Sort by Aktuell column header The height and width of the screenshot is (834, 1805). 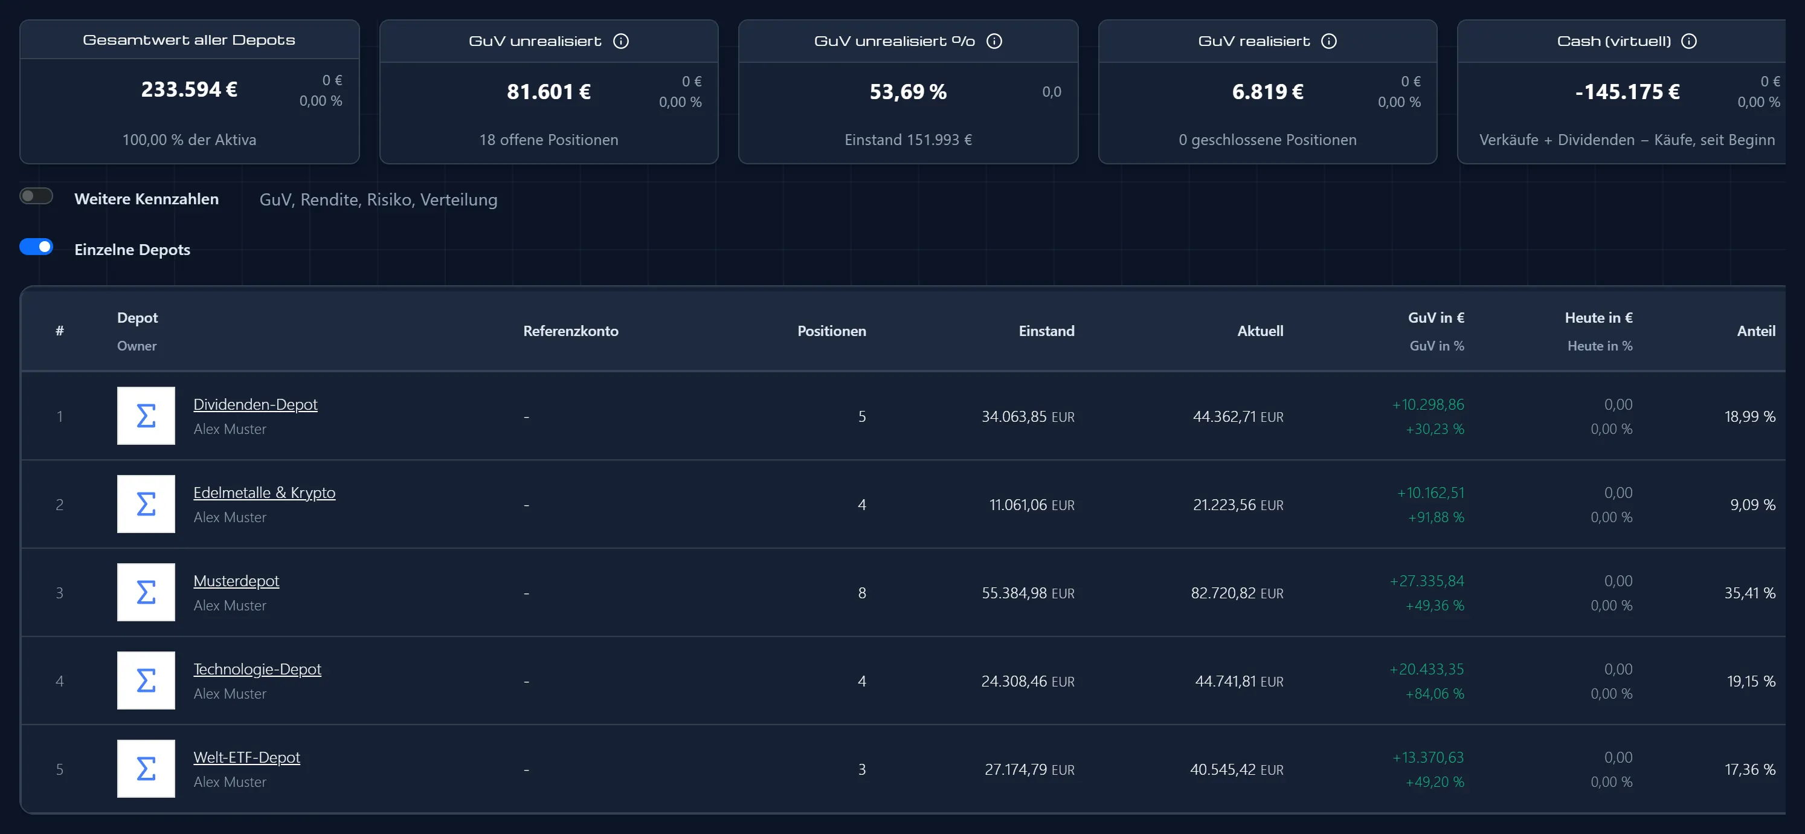pos(1260,332)
